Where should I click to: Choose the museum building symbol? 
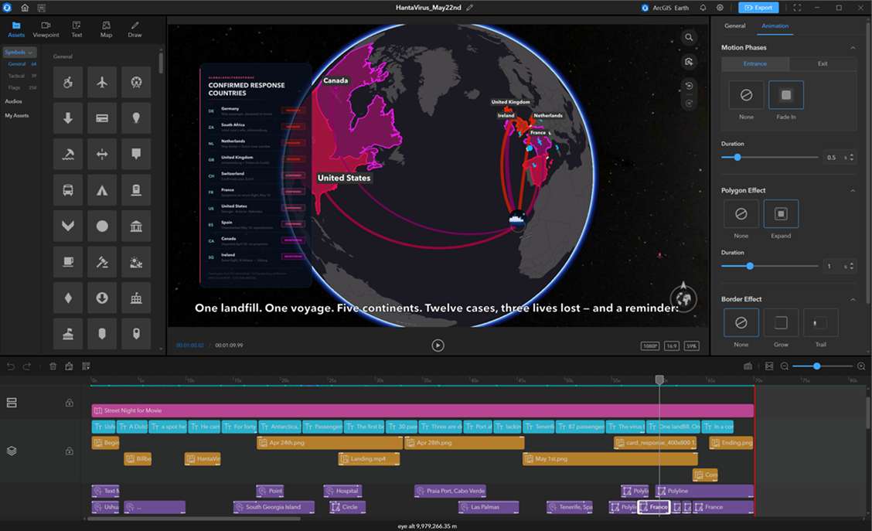[136, 226]
